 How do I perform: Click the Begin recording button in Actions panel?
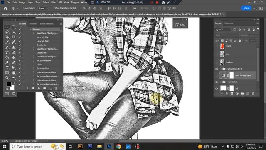click(33, 88)
